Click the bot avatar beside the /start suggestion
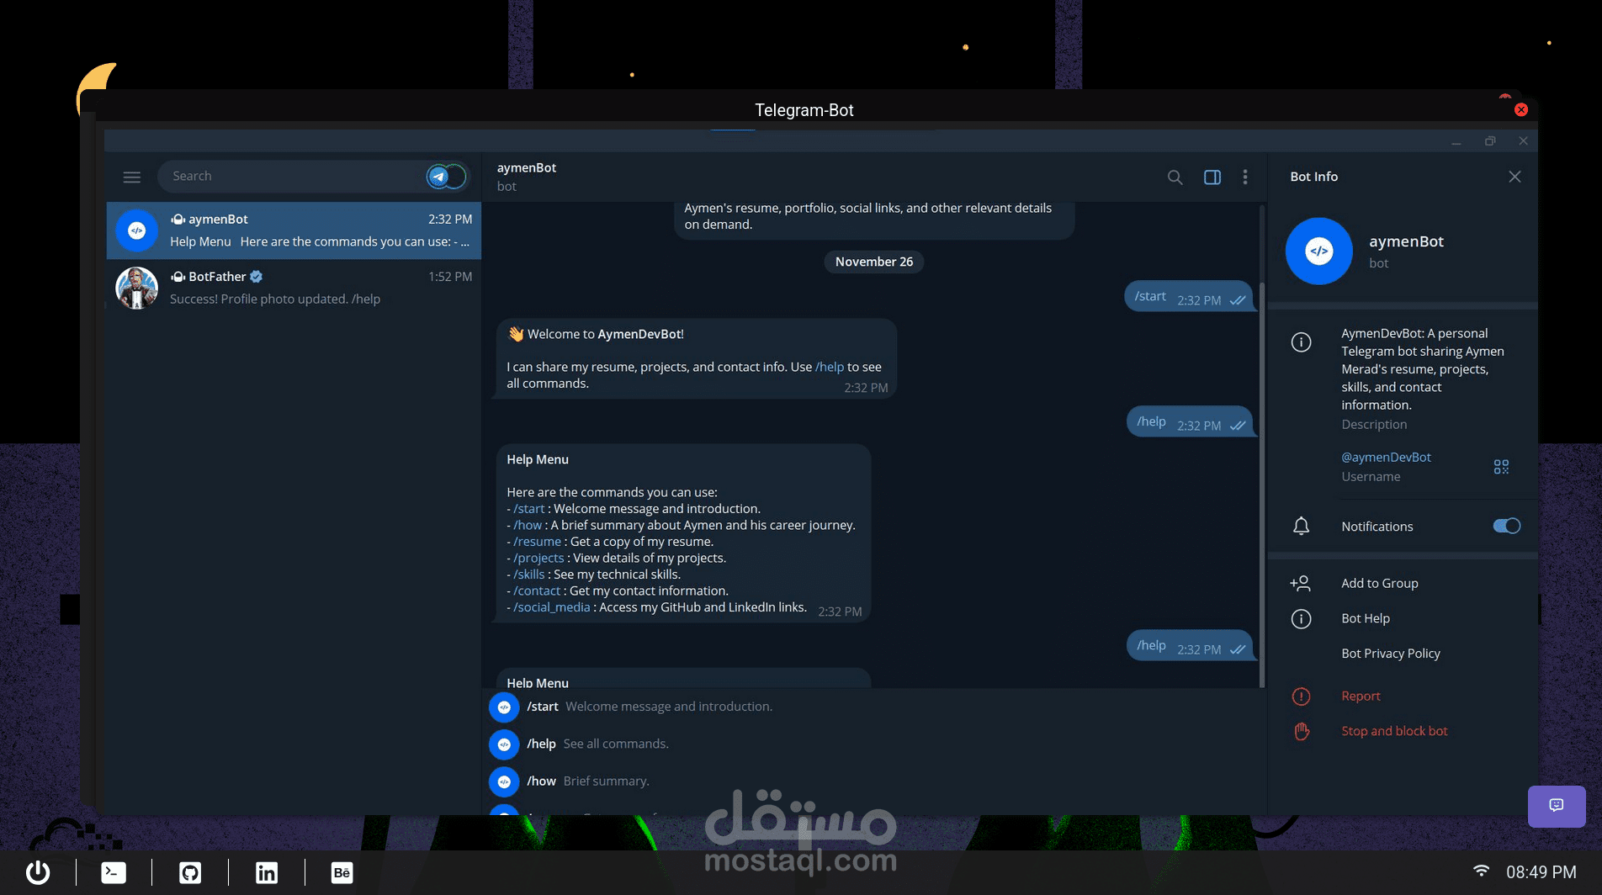 [x=504, y=707]
